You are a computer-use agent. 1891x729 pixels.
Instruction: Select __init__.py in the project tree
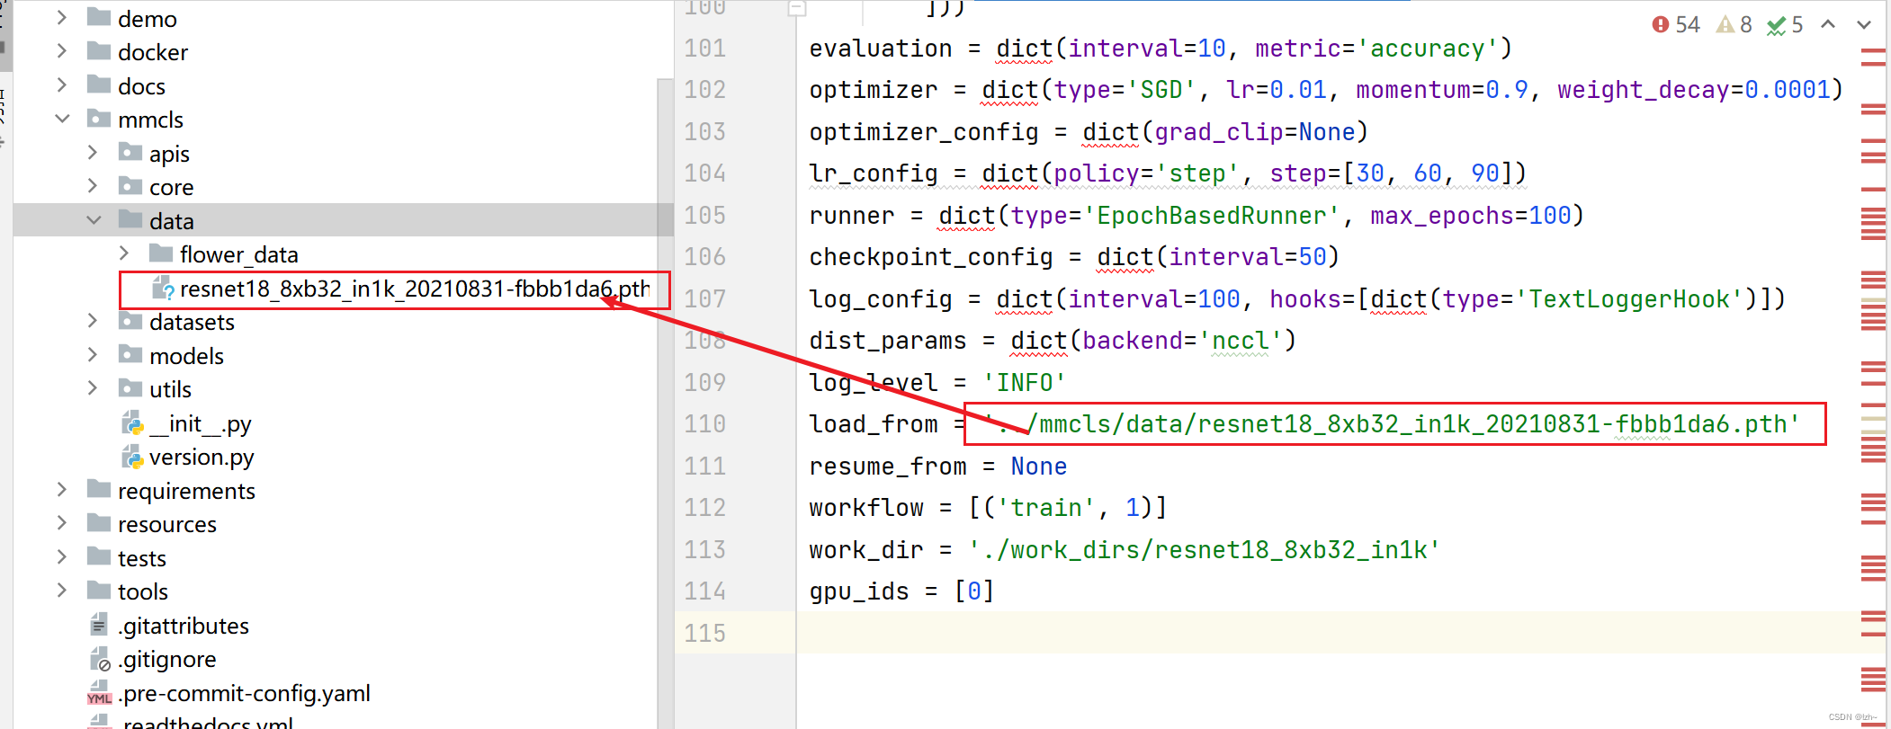click(x=201, y=423)
